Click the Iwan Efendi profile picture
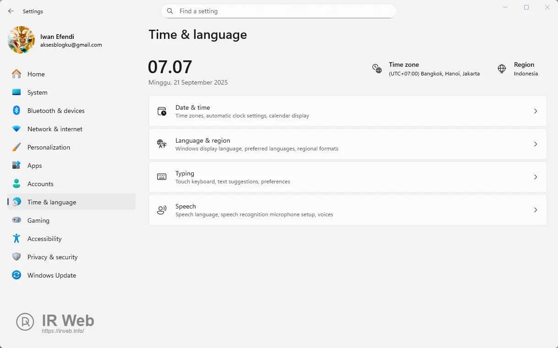 (21, 40)
